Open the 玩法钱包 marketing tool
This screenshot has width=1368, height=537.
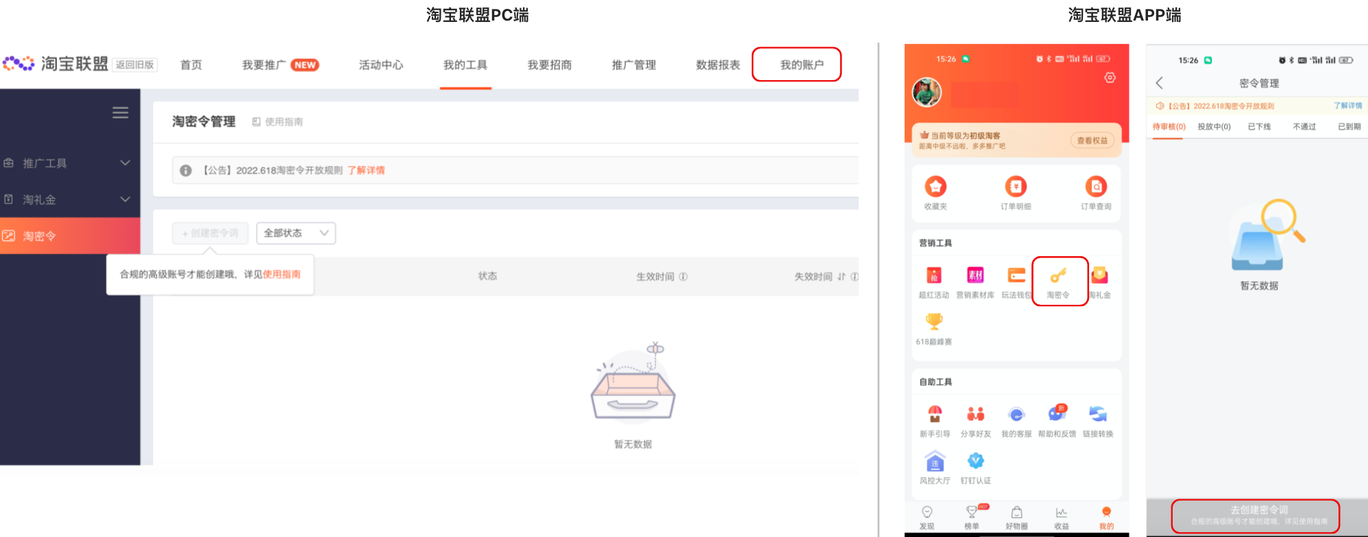1016,283
